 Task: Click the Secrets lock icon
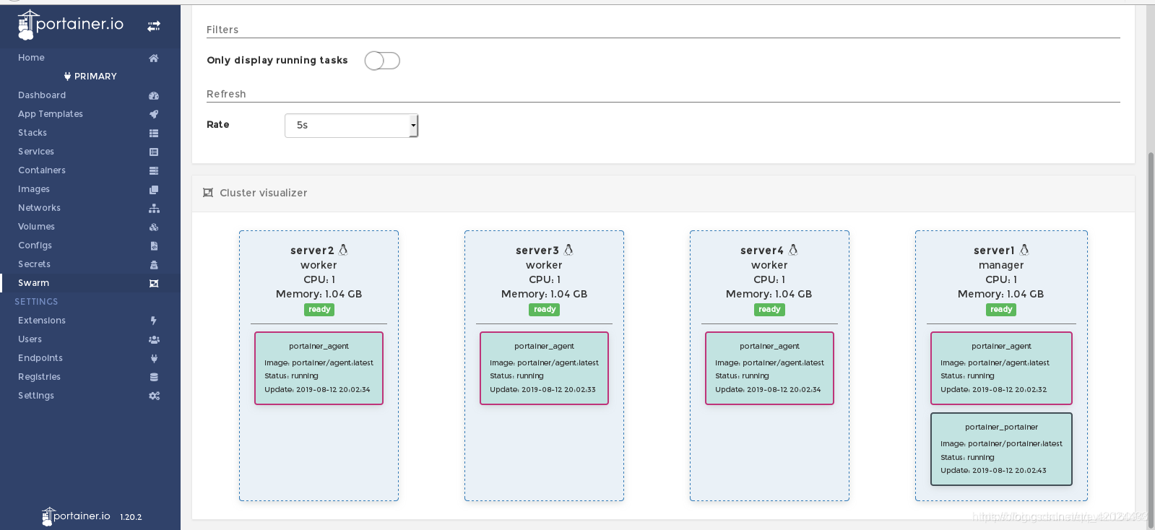pyautogui.click(x=154, y=264)
